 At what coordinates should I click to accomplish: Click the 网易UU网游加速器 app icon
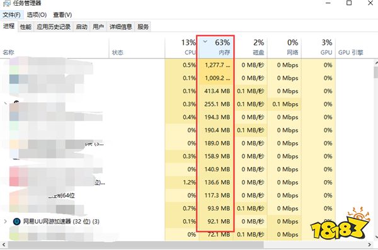(16, 221)
